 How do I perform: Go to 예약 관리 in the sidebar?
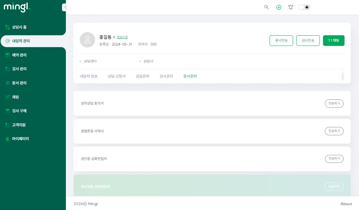click(x=19, y=55)
